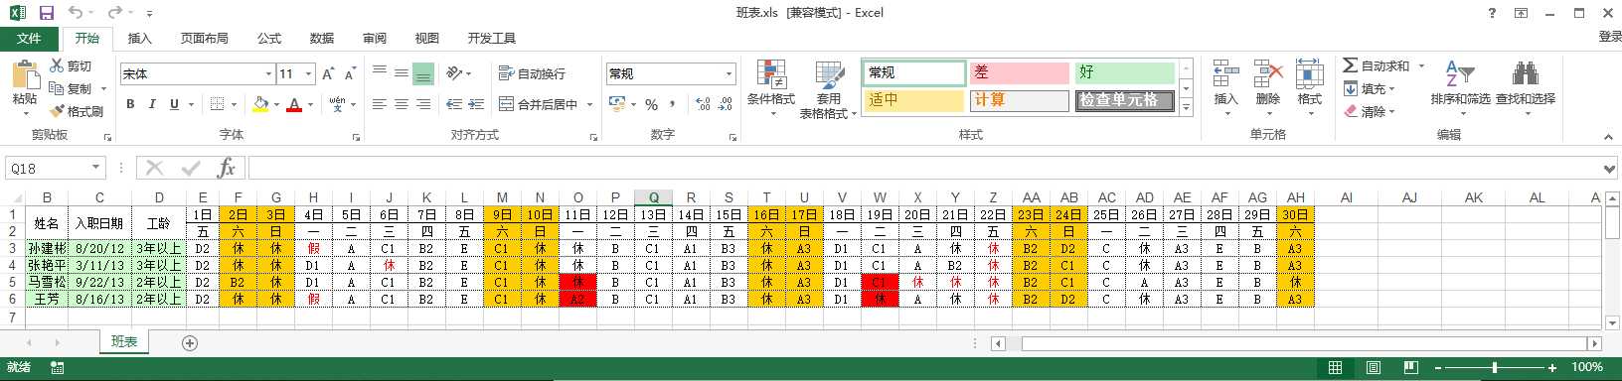This screenshot has height=381, width=1622.
Task: Click the Clear (清除) button
Action: (1371, 111)
